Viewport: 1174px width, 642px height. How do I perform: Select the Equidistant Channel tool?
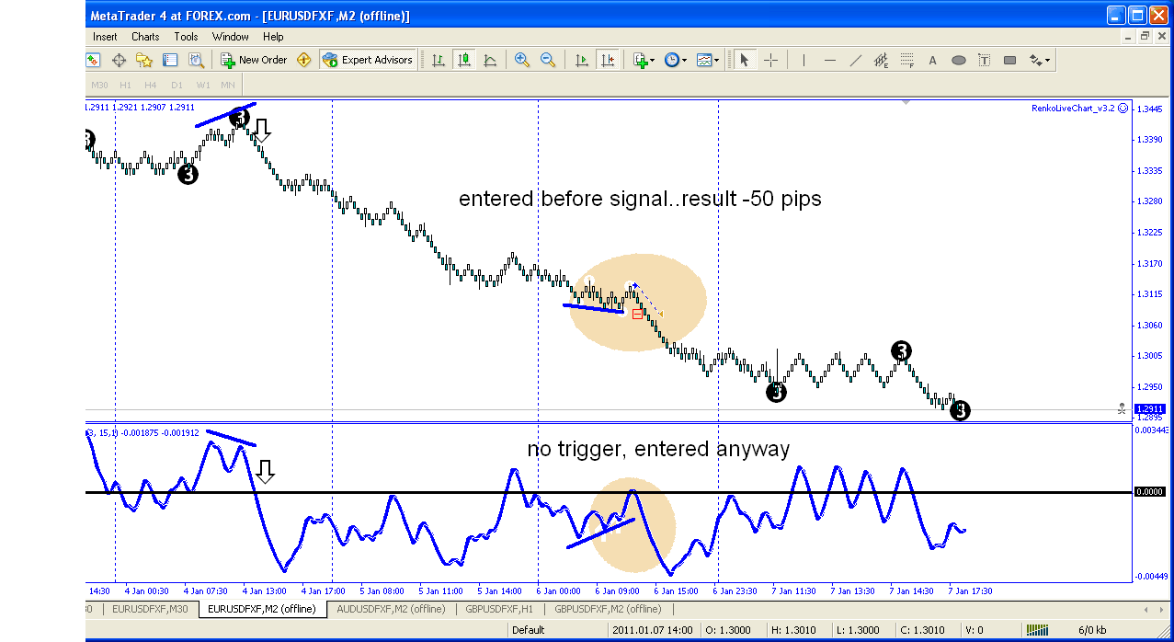882,60
